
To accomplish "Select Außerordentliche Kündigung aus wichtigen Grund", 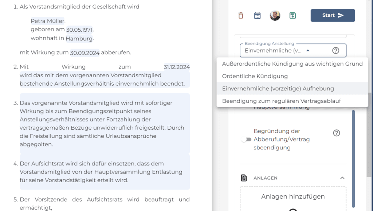I will tap(292, 64).
